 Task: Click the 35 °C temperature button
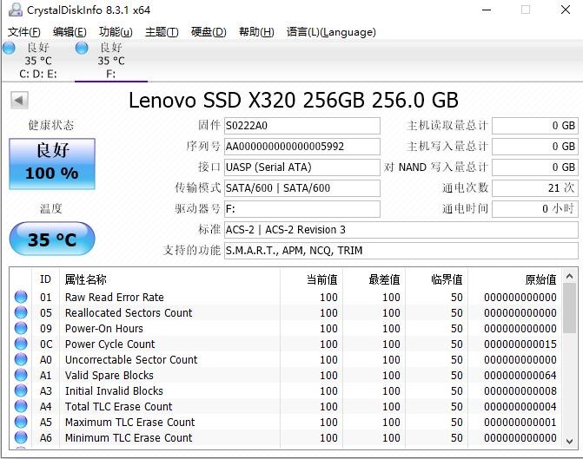pos(52,239)
